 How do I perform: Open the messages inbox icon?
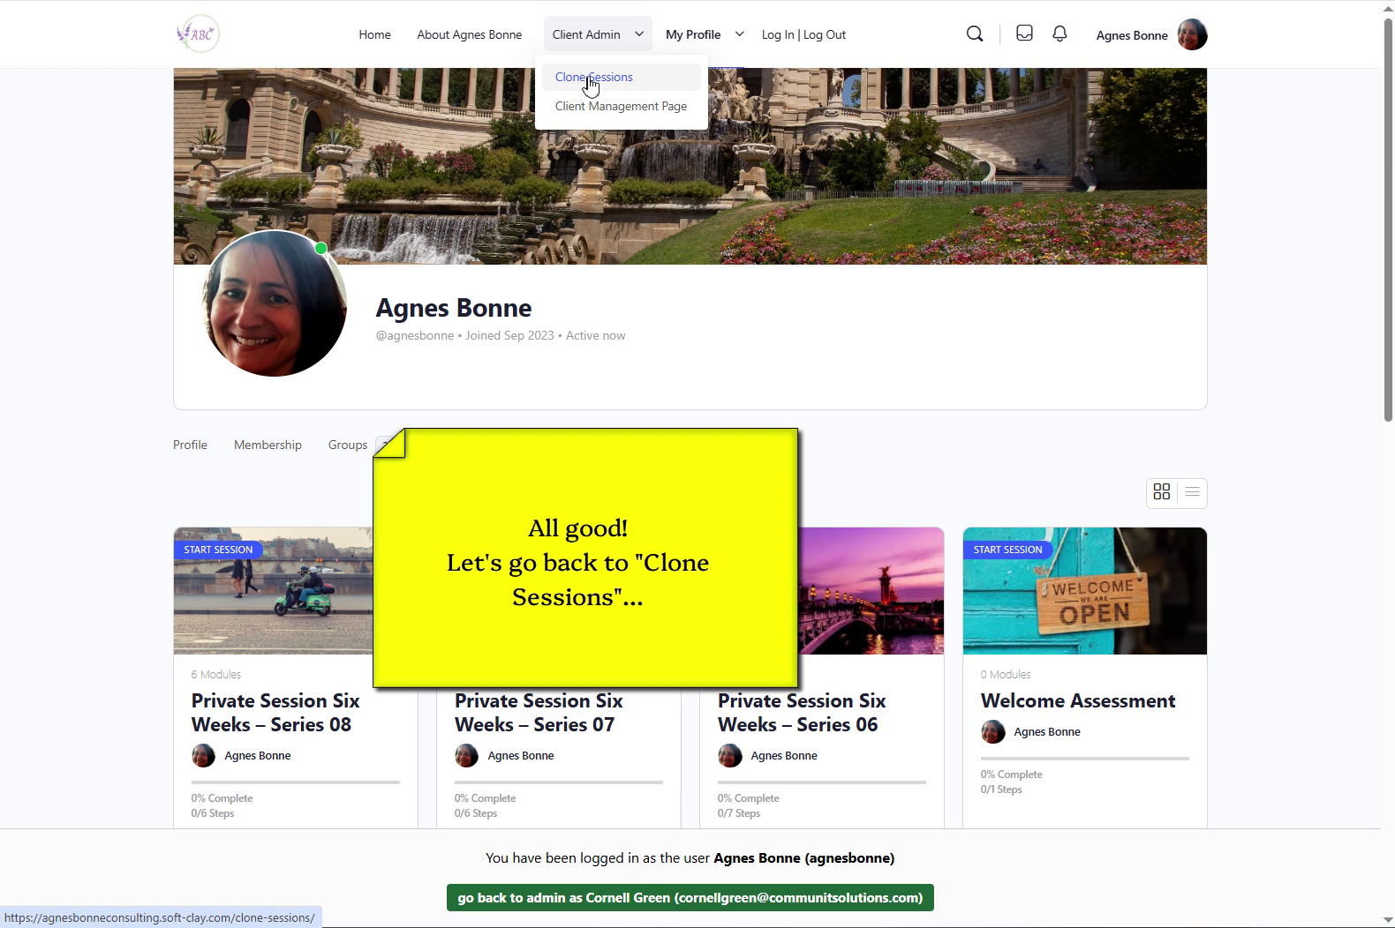[1024, 34]
